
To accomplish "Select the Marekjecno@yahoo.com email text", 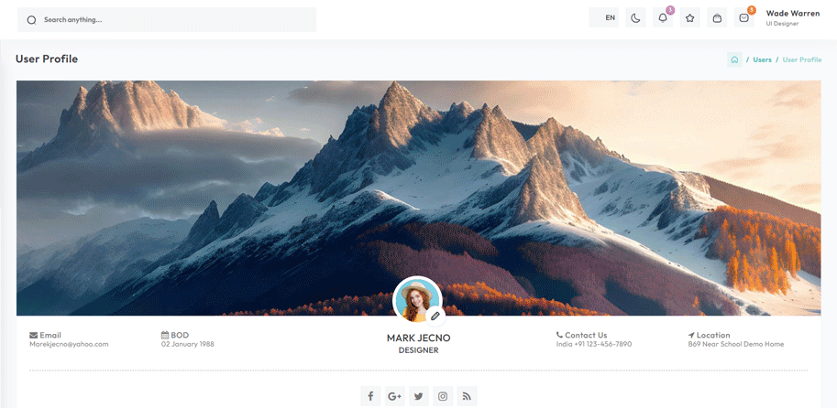I will [69, 344].
